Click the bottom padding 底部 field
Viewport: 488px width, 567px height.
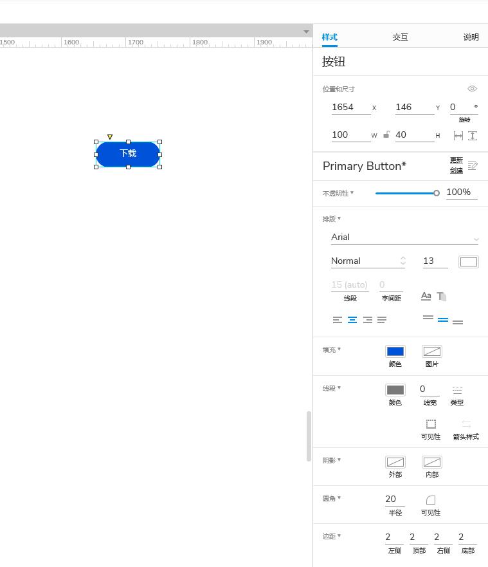click(x=468, y=537)
